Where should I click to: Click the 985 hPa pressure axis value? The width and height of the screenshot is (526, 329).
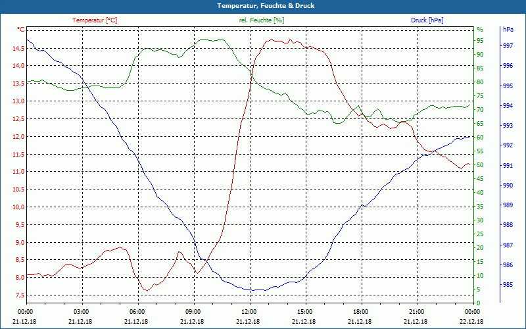(508, 285)
